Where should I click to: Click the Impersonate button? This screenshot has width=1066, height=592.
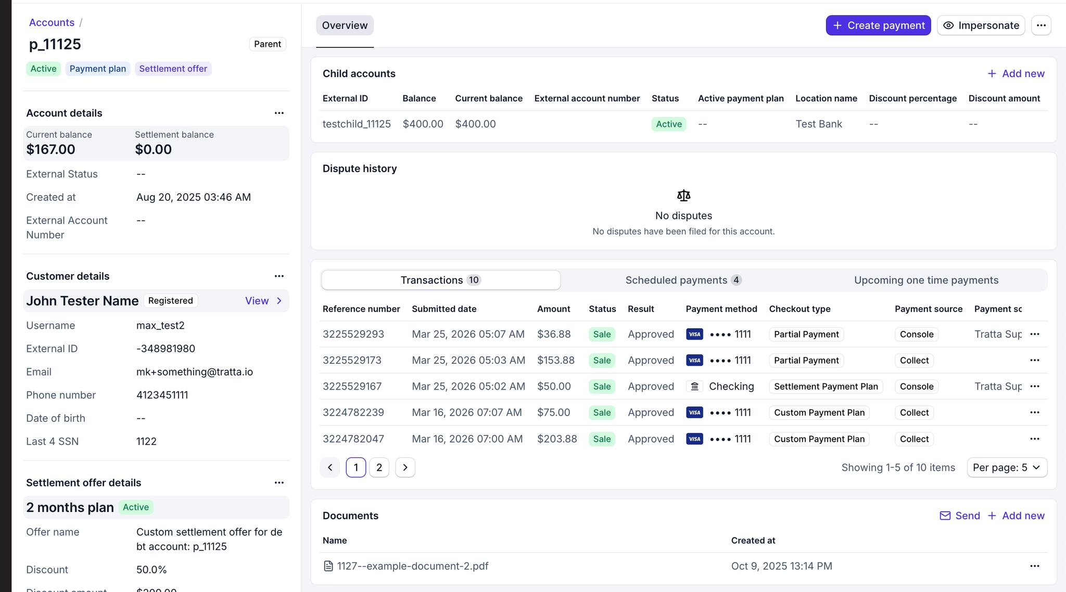click(x=981, y=25)
